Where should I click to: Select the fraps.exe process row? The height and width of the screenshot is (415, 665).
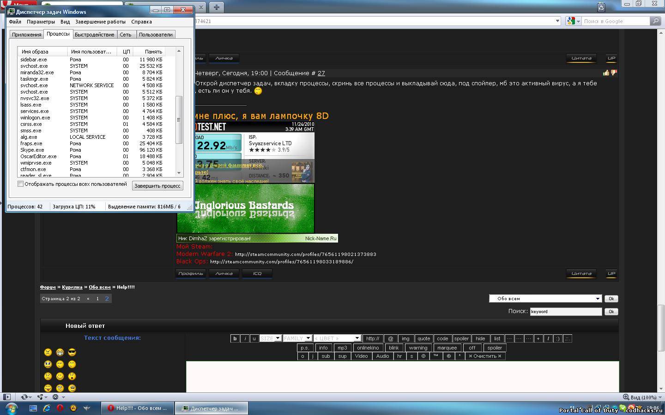(x=91, y=143)
